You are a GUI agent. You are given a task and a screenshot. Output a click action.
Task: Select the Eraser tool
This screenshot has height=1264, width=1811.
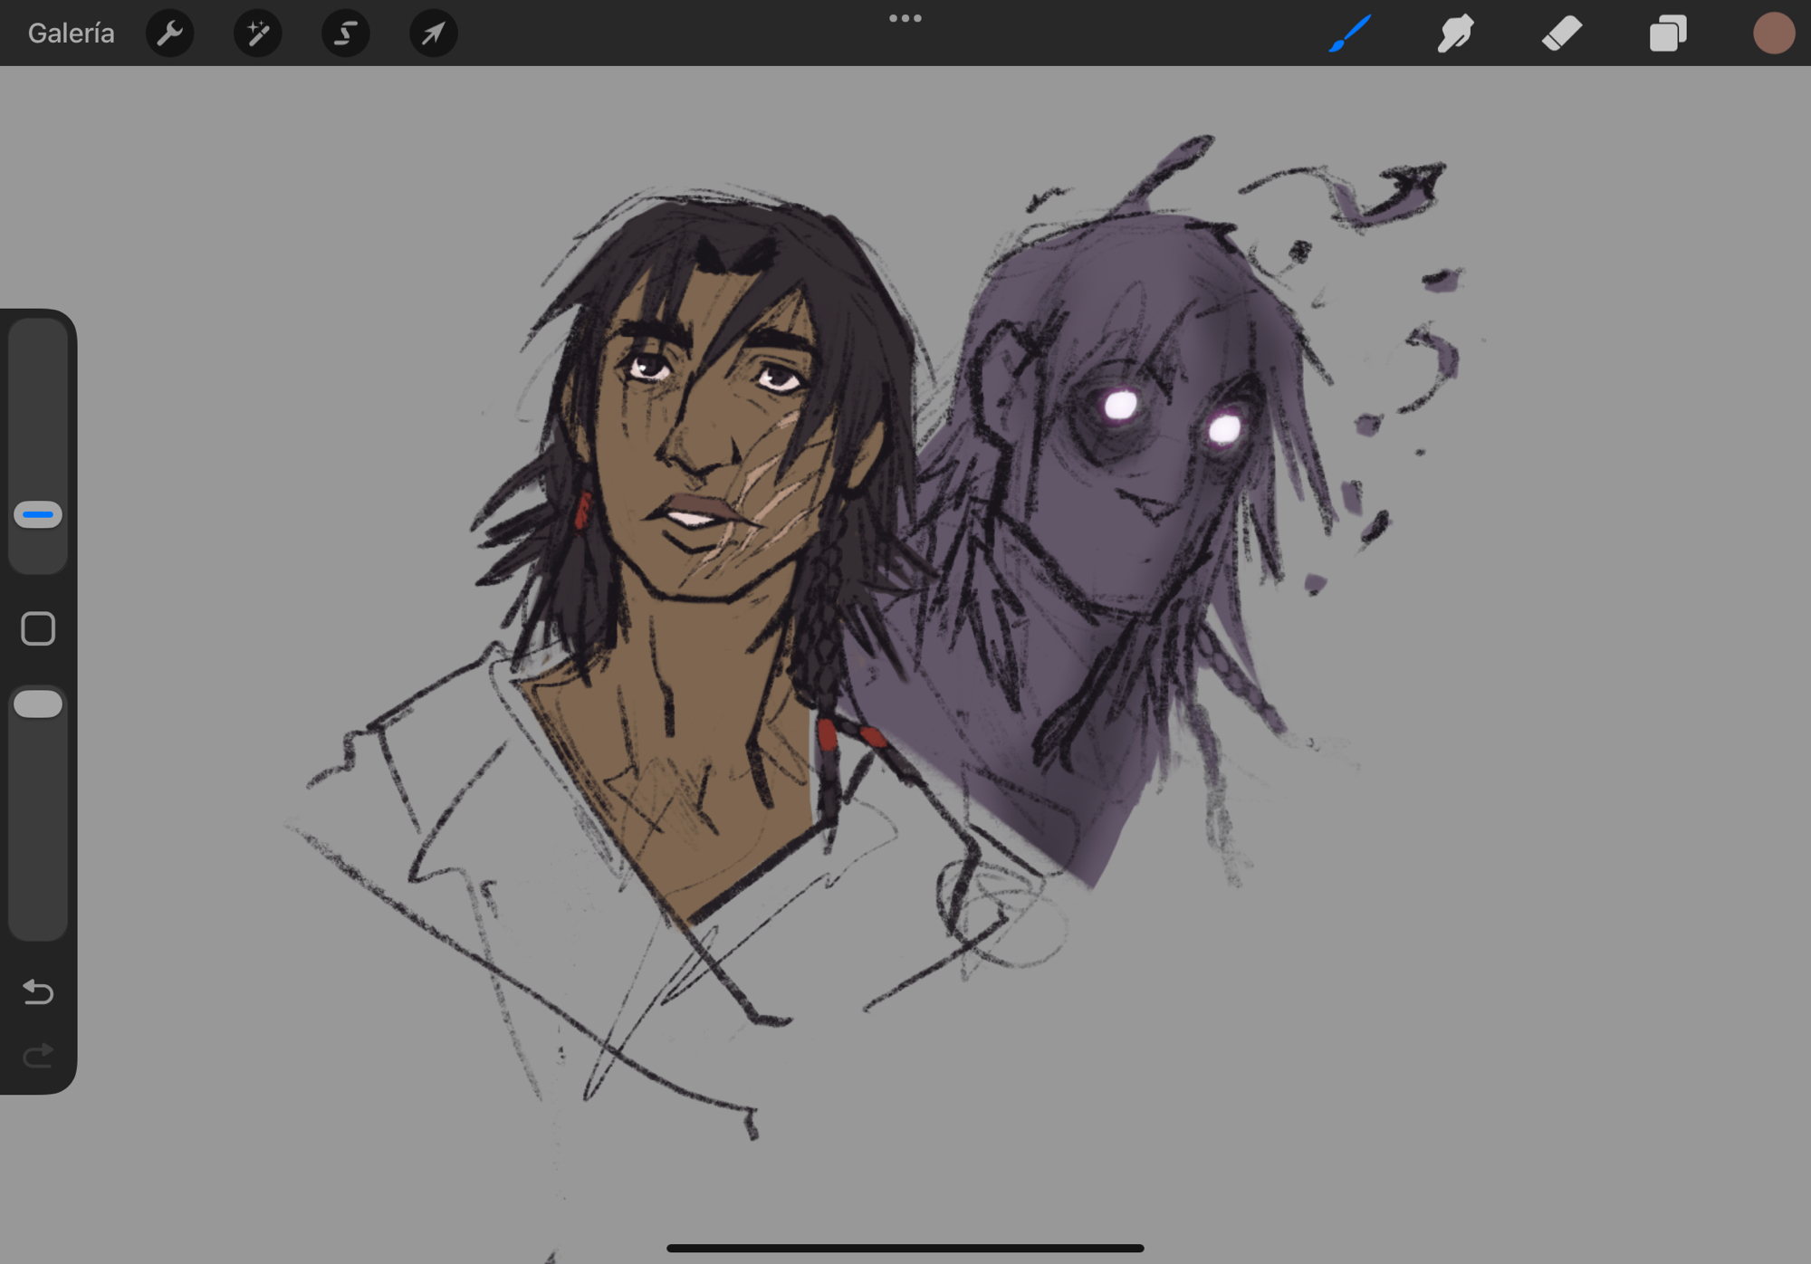pyautogui.click(x=1561, y=34)
